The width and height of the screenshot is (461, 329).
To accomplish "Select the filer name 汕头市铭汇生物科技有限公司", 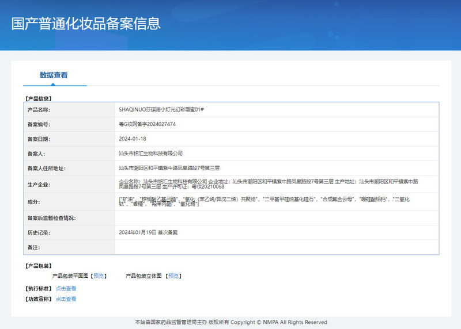I will pos(150,154).
